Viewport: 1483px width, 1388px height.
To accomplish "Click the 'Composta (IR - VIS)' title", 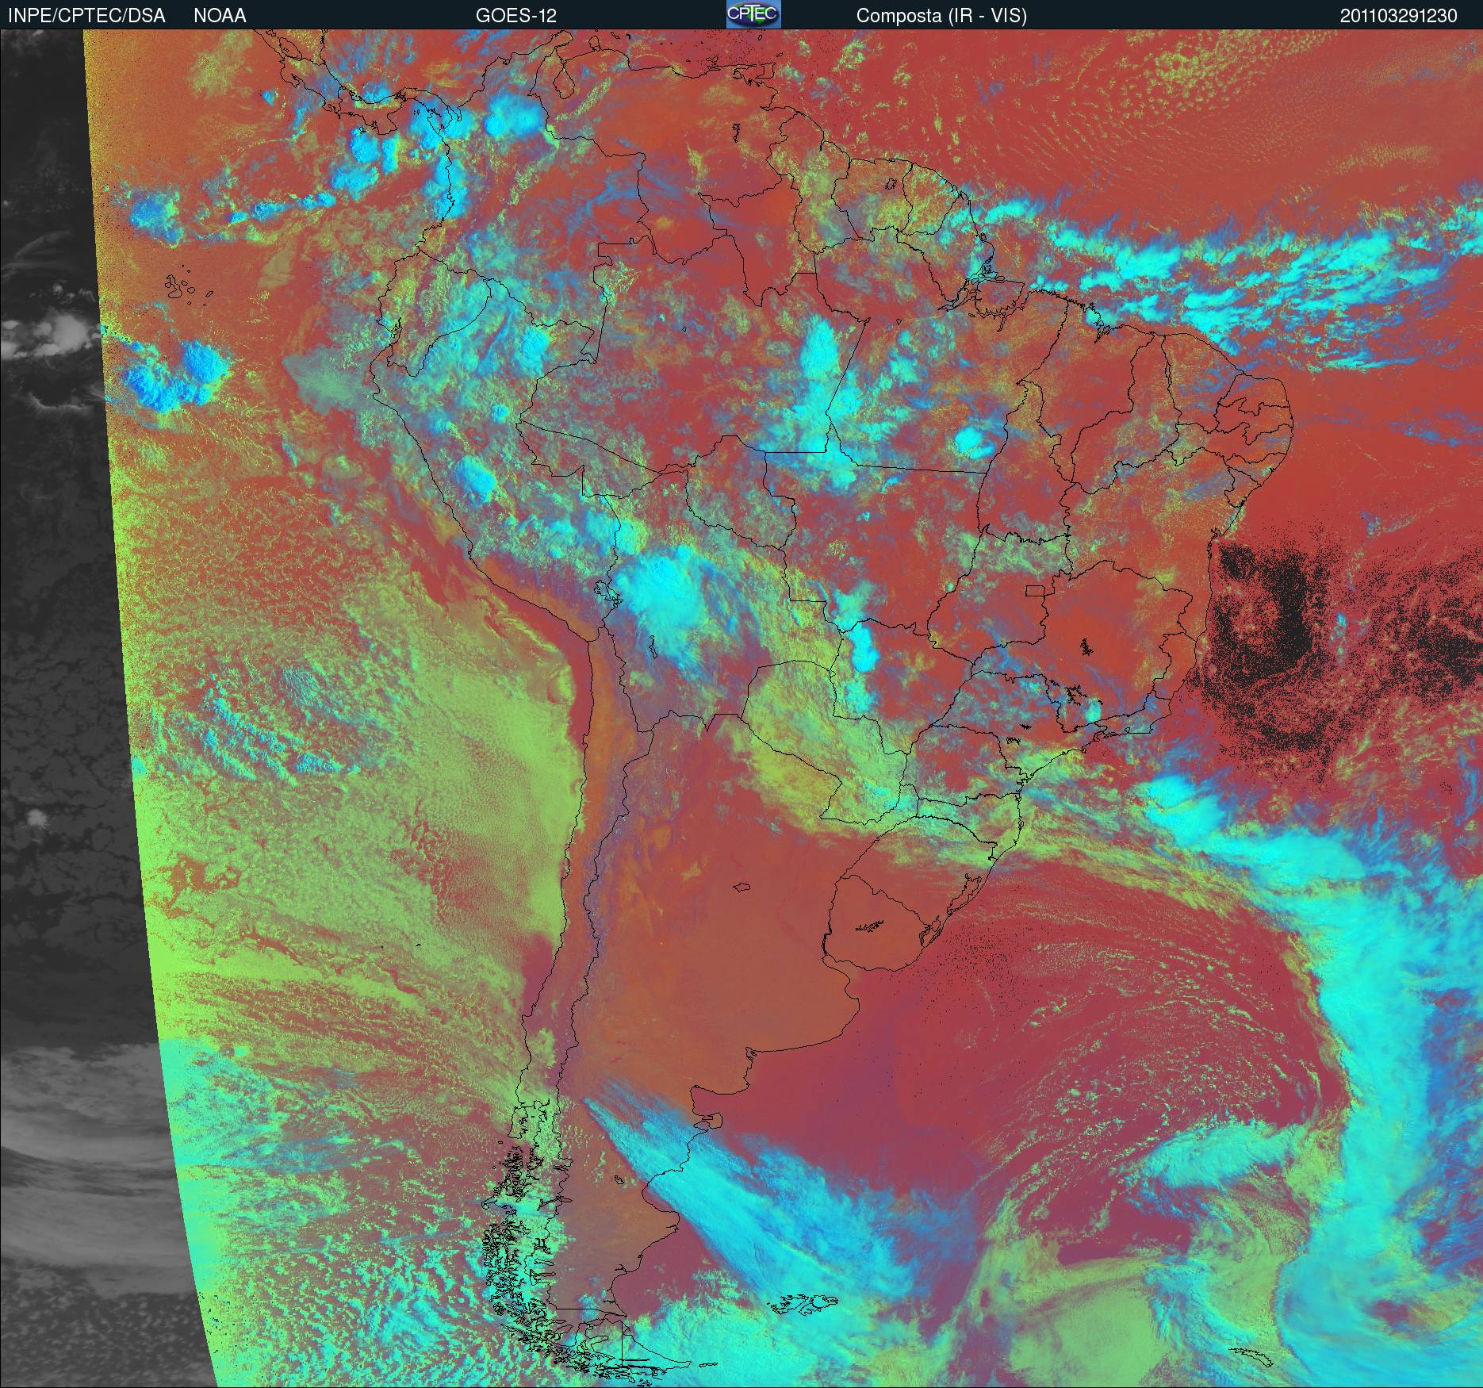I will click(x=941, y=16).
